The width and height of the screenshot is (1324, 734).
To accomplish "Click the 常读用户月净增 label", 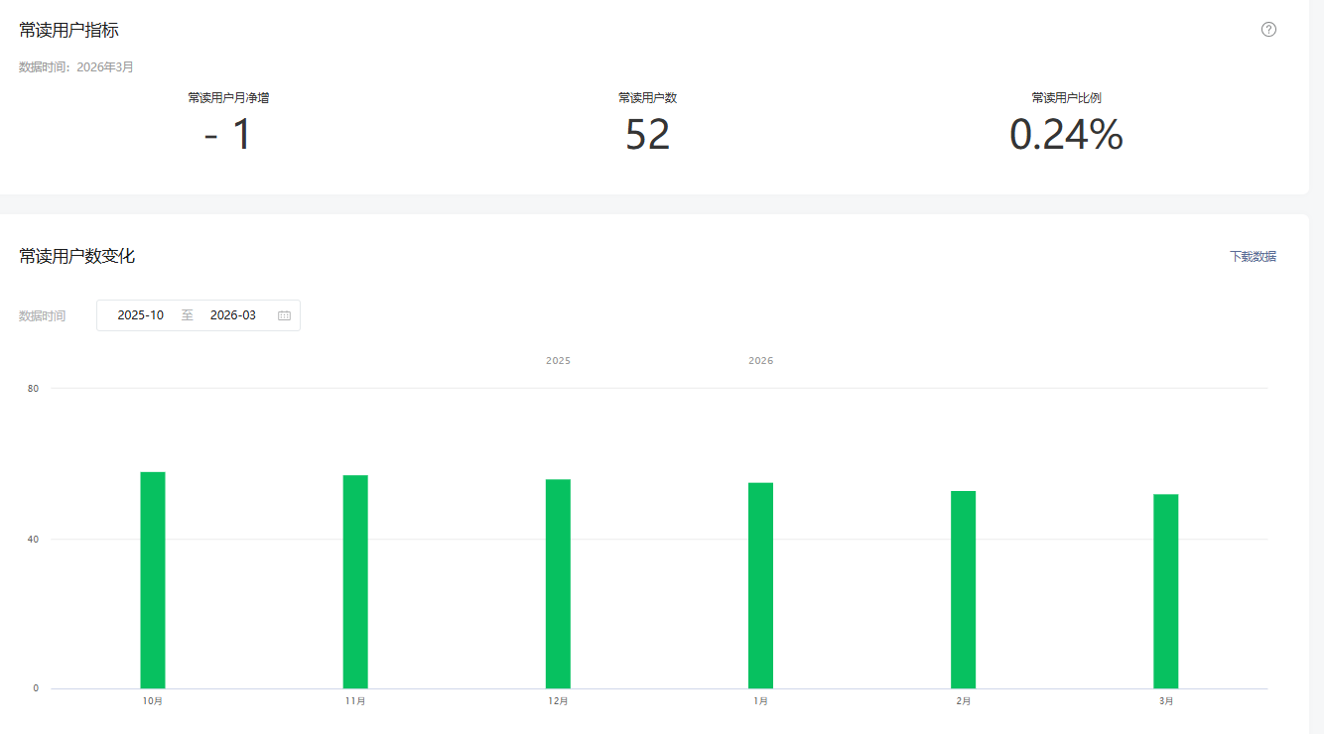I will [228, 98].
